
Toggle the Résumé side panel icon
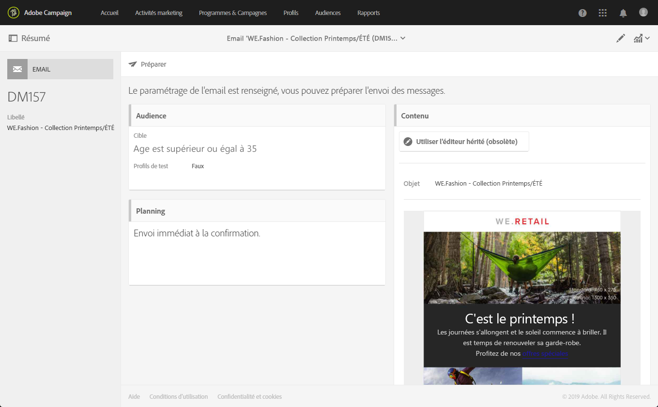pos(13,38)
